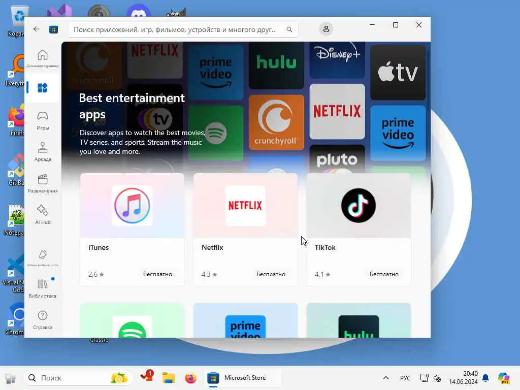Viewport: 520px width, 390px height.
Task: Go back with the back arrow
Action: (x=37, y=29)
